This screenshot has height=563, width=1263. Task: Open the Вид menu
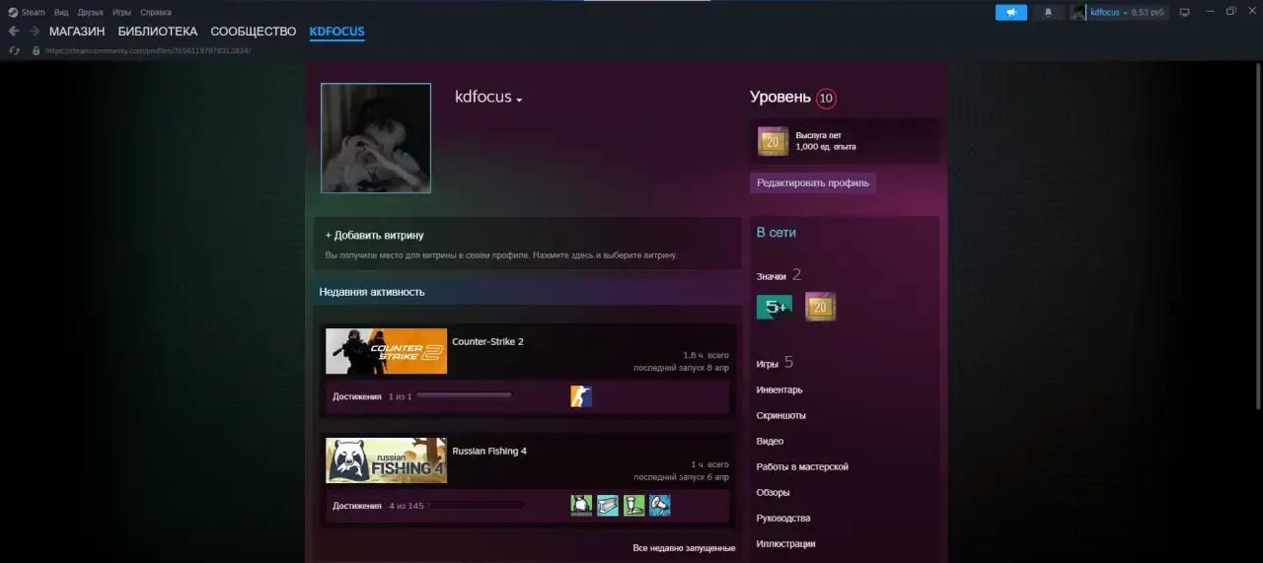coord(61,13)
